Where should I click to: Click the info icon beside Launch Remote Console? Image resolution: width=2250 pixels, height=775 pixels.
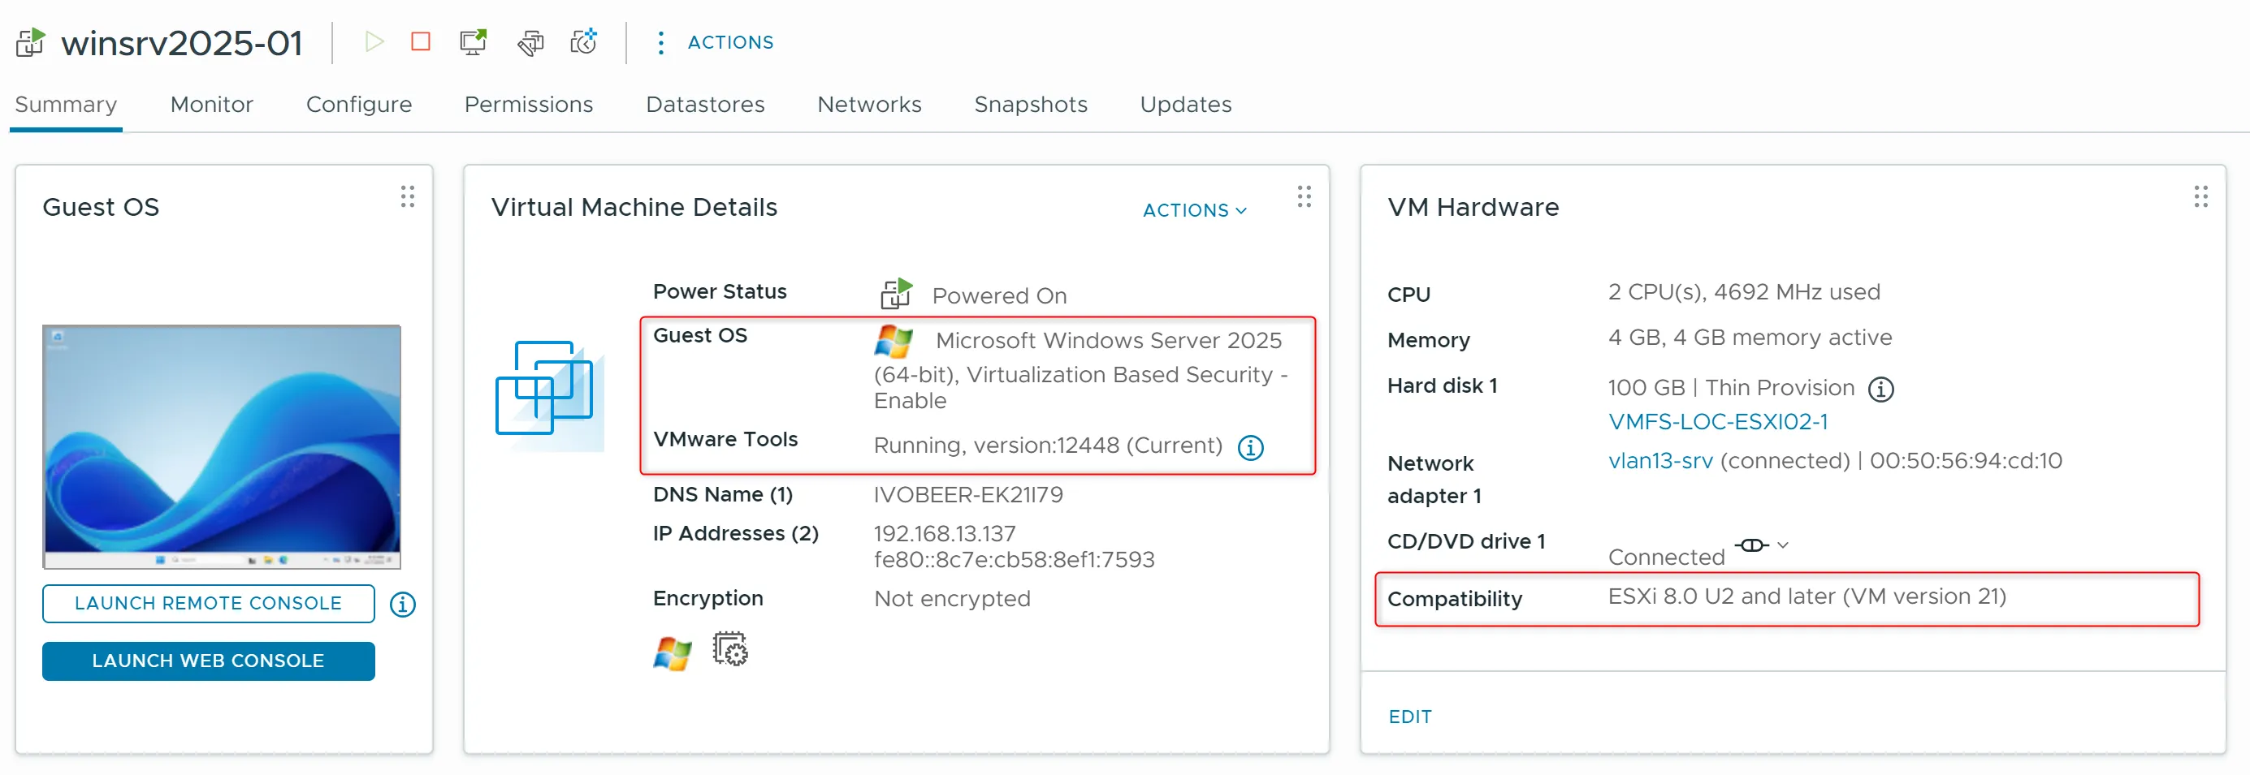403,604
